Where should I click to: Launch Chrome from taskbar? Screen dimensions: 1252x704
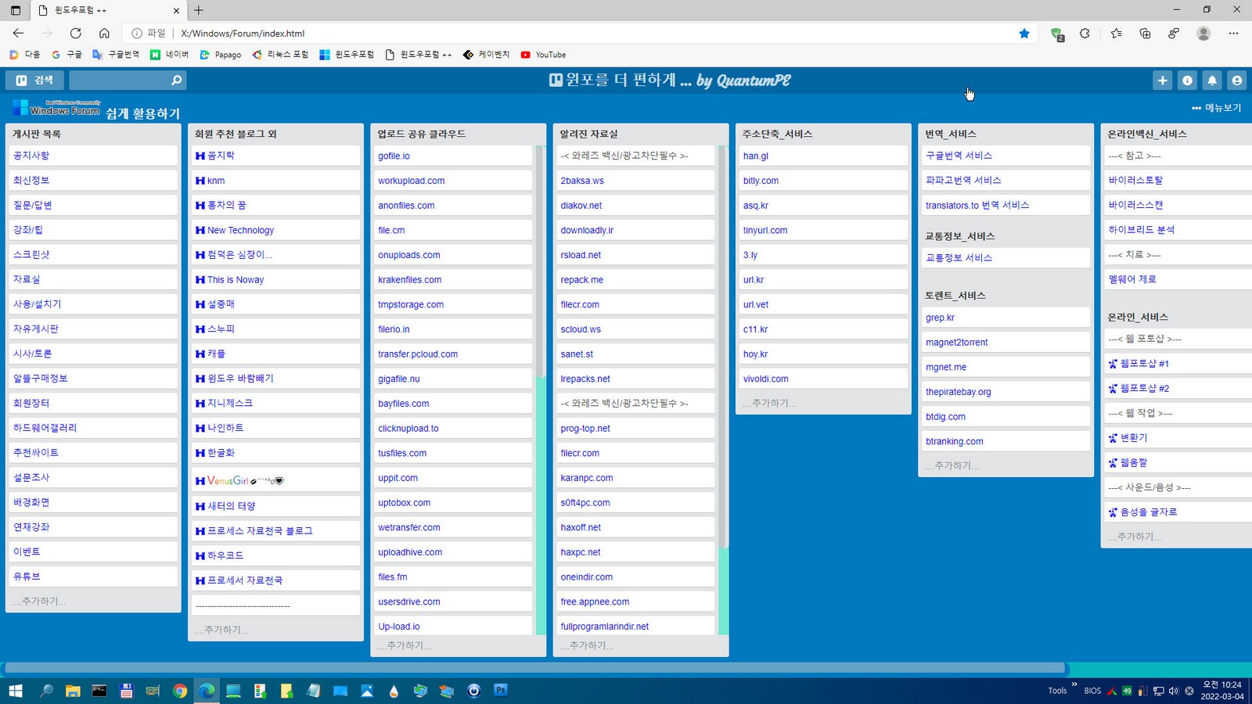pyautogui.click(x=180, y=691)
